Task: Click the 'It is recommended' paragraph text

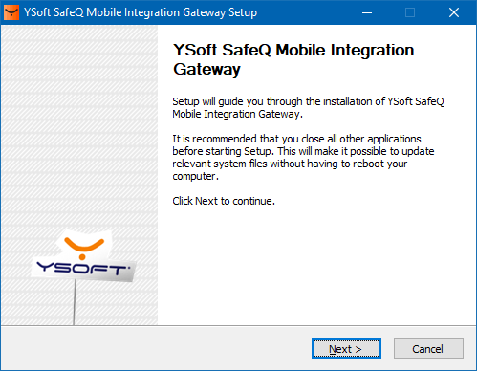Action: point(303,157)
